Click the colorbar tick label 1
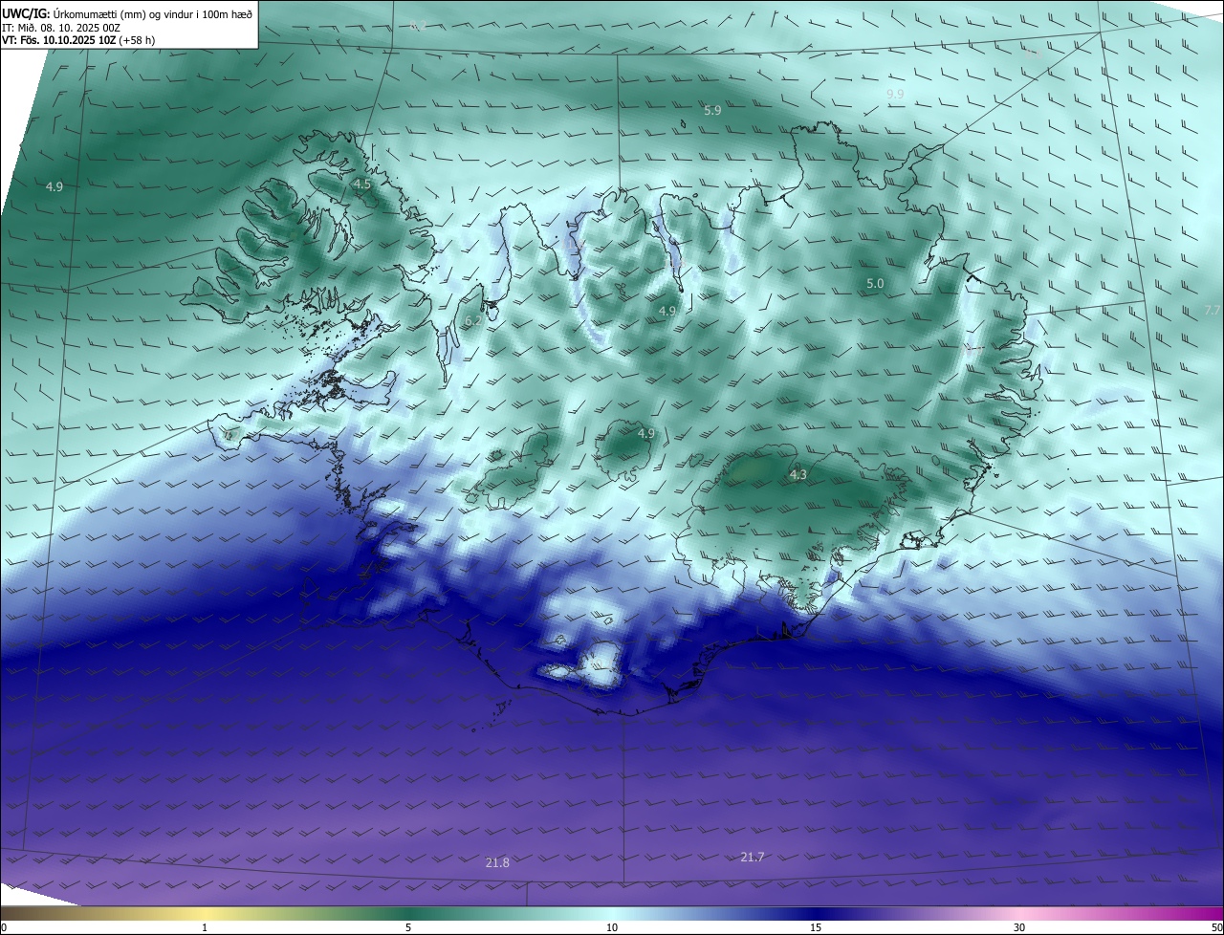 [205, 927]
